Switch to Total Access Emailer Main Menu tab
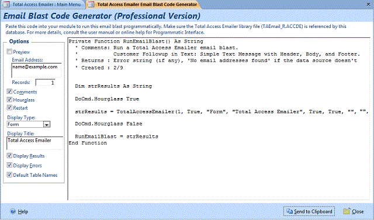The height and width of the screenshot is (220, 374). (x=43, y=4)
